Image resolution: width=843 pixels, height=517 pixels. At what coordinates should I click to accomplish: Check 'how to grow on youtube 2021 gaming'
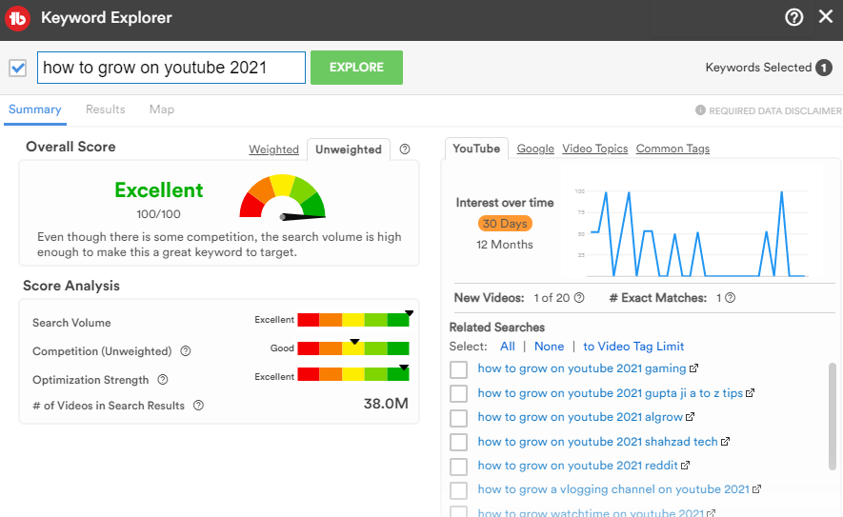[x=458, y=369]
